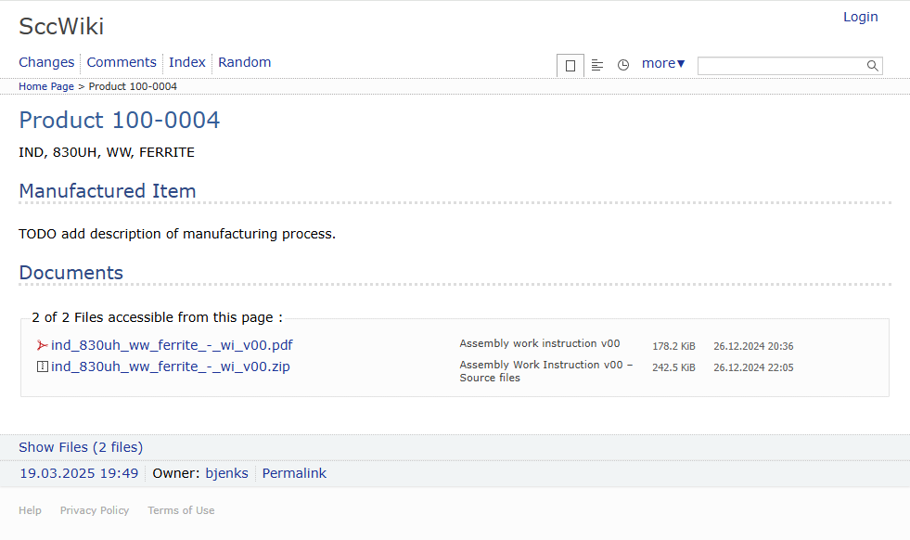Click the Login link
This screenshot has height=540, width=910.
(x=860, y=17)
